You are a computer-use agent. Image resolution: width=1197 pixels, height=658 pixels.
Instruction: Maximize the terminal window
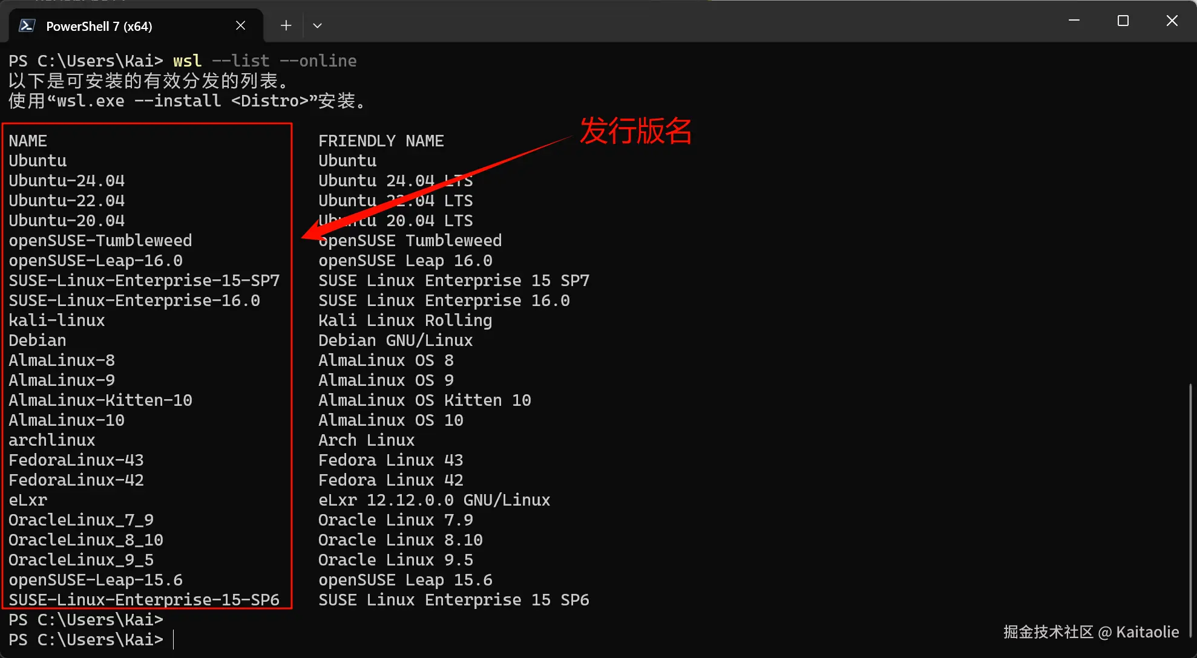1123,21
